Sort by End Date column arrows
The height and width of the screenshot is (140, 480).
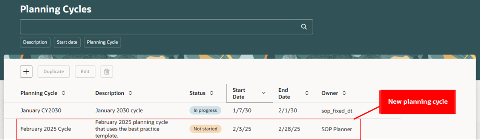[x=307, y=93]
